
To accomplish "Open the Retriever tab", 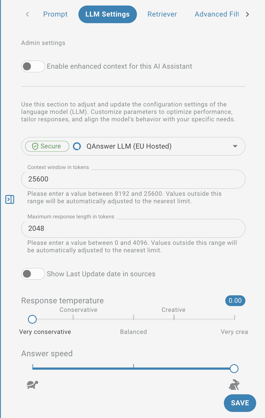I will click(162, 14).
